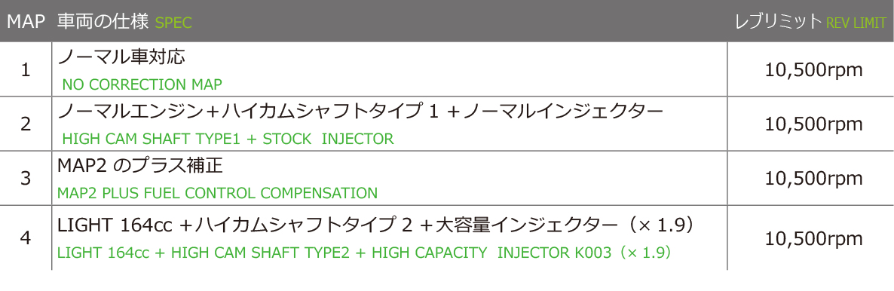Click the MAP column header
The height and width of the screenshot is (291, 894).
(25, 23)
